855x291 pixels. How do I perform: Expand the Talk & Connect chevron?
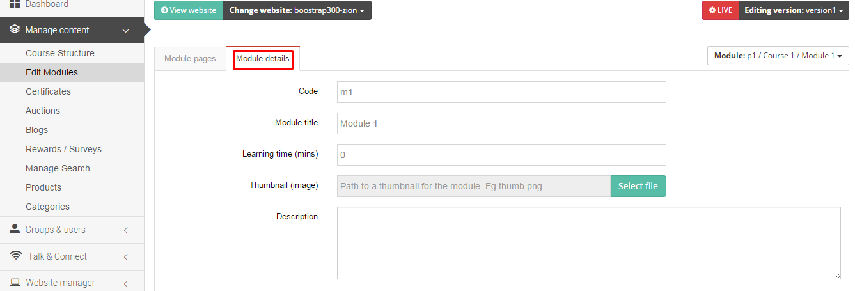(126, 256)
